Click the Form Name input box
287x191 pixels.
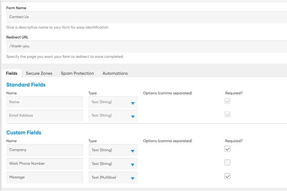(x=143, y=17)
